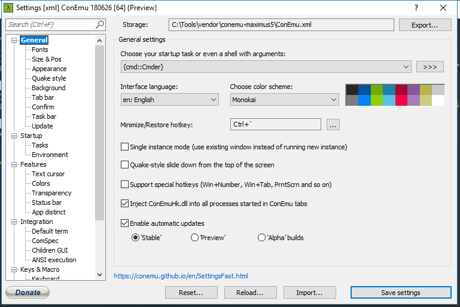Click the dark blue palette swatch
The height and width of the screenshot is (307, 460).
coord(364,90)
